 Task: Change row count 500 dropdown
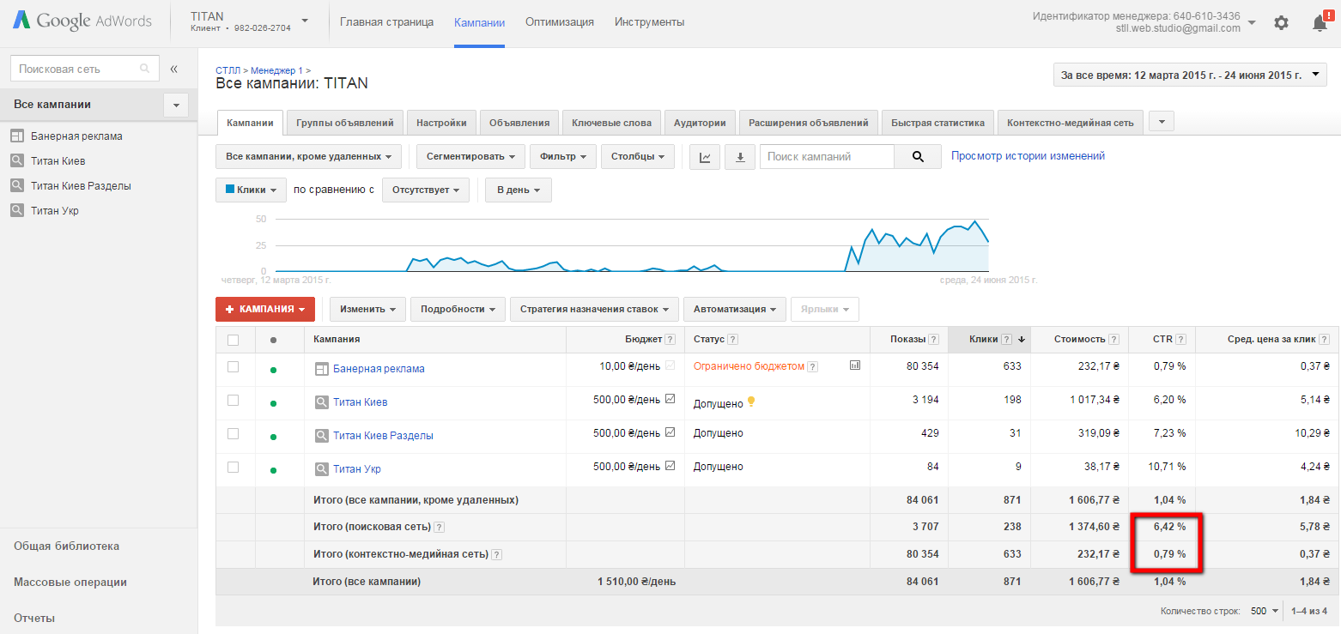click(x=1265, y=611)
